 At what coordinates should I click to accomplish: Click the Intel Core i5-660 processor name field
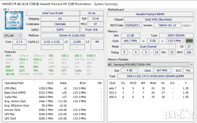(53, 13)
